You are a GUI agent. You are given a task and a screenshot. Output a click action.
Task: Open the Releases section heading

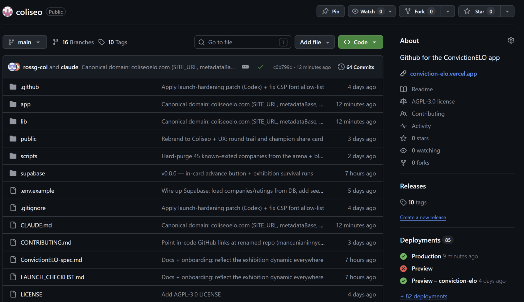coord(413,186)
